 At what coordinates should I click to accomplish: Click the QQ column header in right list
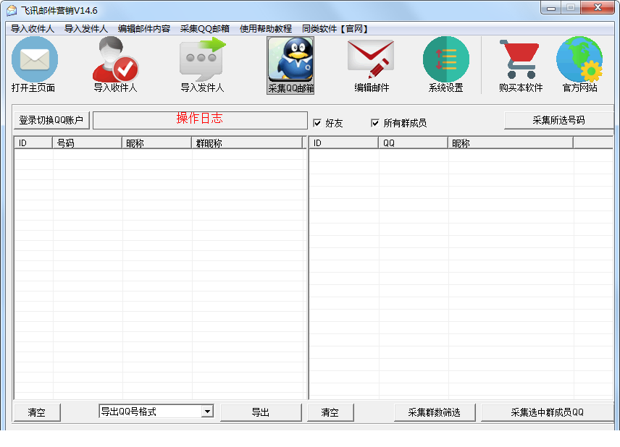413,143
